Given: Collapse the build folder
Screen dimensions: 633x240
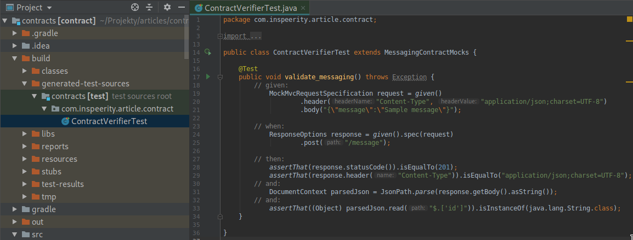Looking at the screenshot, I should pos(14,58).
